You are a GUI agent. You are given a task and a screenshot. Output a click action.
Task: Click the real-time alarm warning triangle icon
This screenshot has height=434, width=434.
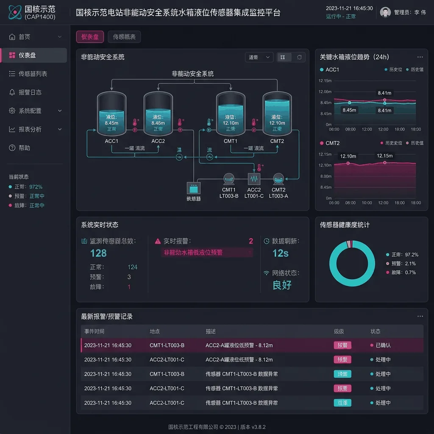158,241
